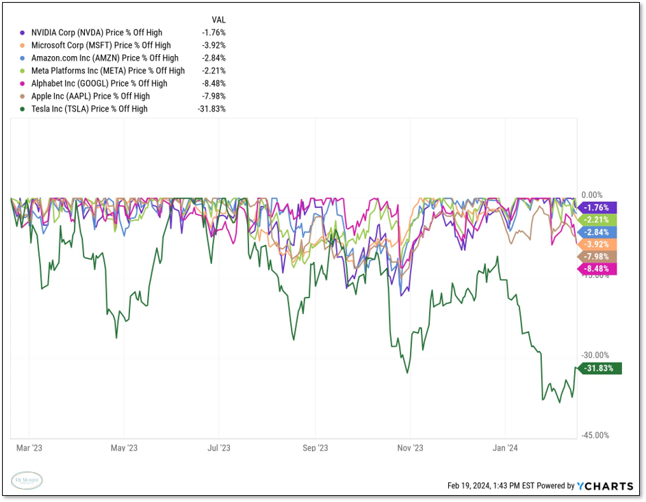Click the -45.00% y-axis label
Image resolution: width=646 pixels, height=502 pixels.
click(x=595, y=435)
